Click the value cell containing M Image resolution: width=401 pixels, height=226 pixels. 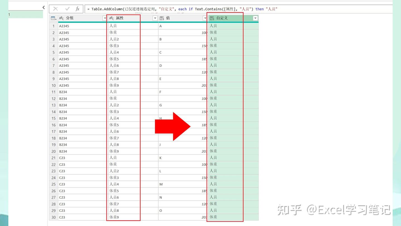[x=183, y=184]
